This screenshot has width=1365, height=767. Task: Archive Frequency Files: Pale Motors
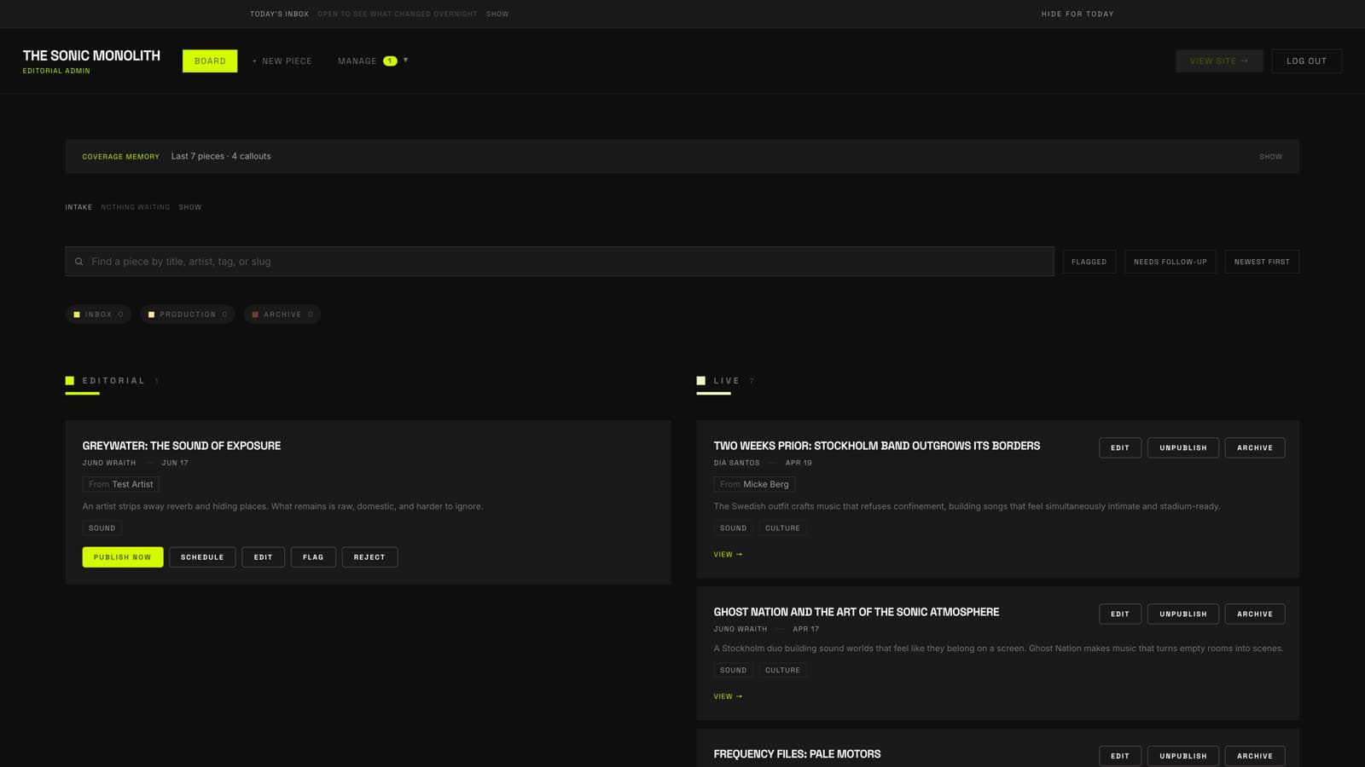point(1255,756)
